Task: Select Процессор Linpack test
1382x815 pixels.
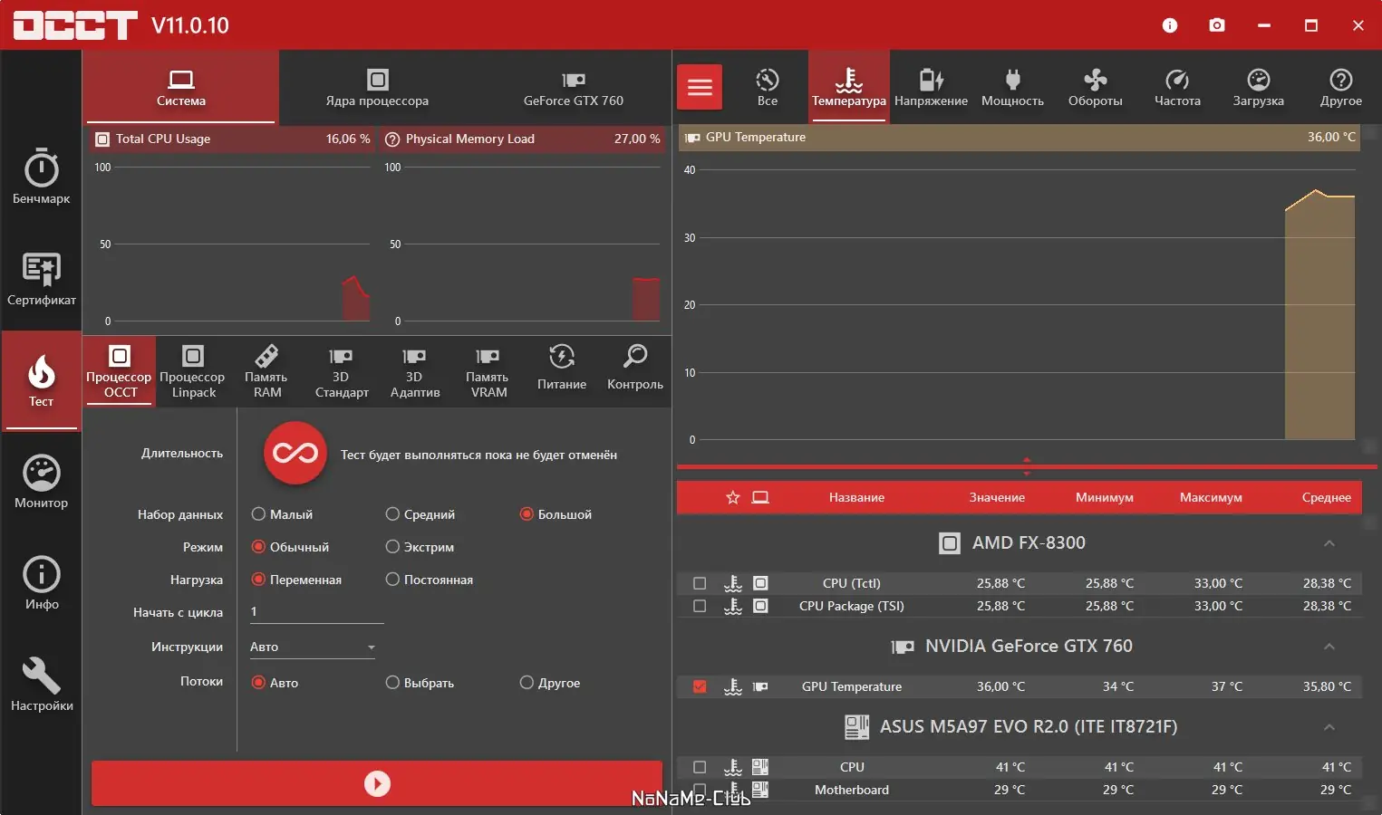Action: tap(193, 371)
